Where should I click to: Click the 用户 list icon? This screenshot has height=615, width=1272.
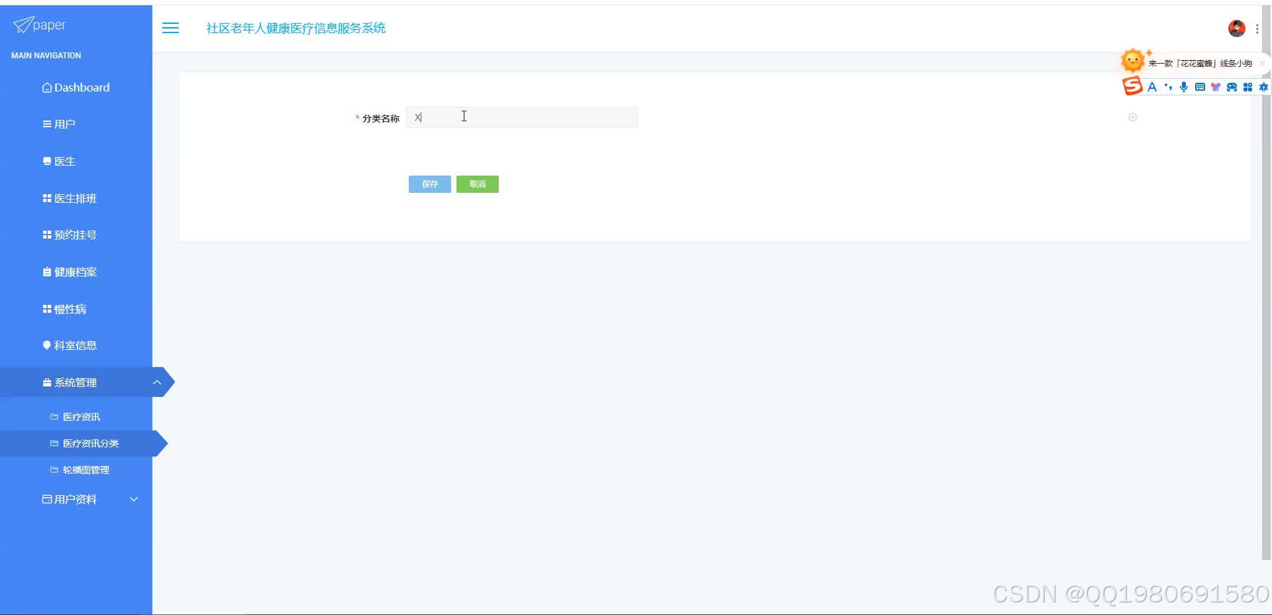(46, 124)
